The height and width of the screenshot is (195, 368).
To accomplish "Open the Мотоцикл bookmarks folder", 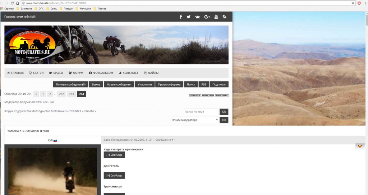I will pos(83,9).
